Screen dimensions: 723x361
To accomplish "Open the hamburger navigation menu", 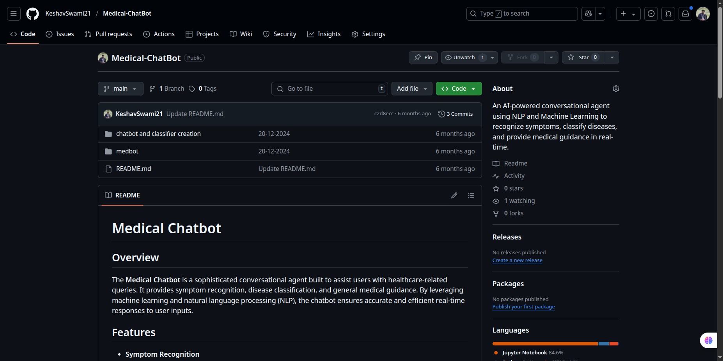I will point(14,14).
